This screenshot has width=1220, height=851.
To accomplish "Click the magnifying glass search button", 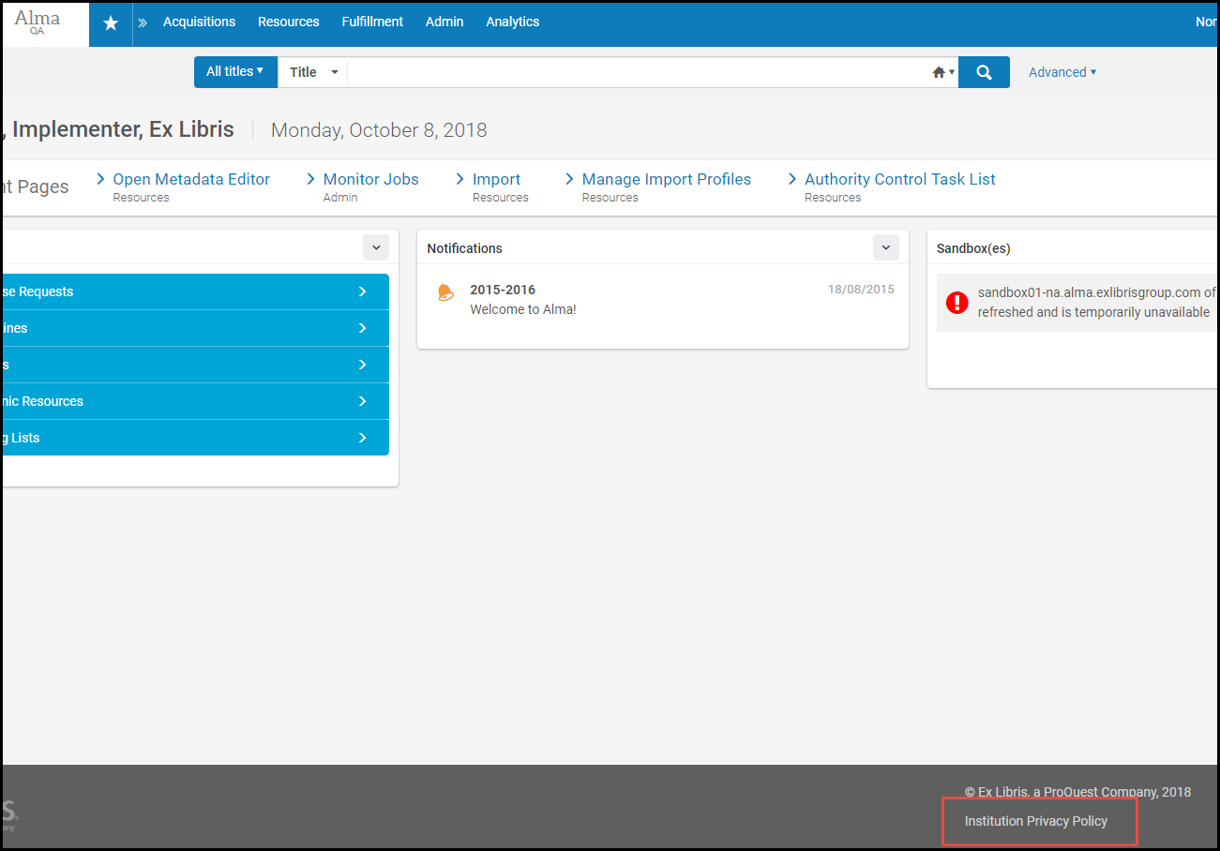I will [x=984, y=72].
